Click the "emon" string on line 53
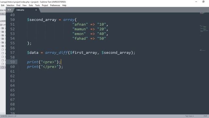 click(79, 34)
